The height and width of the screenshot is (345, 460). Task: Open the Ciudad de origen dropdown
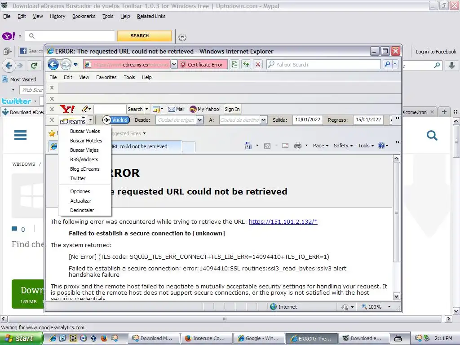pos(199,120)
